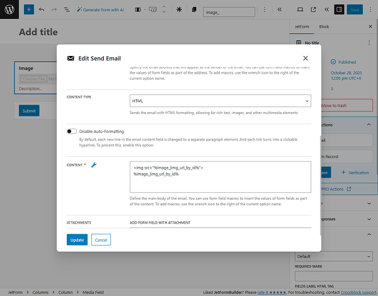Click the asterisk required toggle icon

point(179,9)
